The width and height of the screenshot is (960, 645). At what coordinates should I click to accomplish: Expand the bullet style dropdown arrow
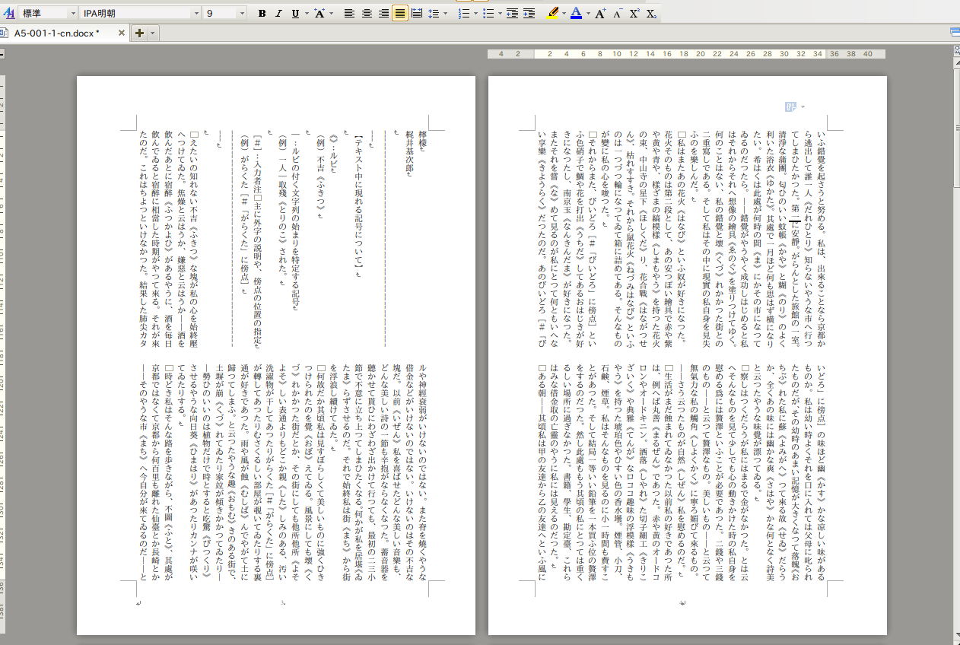click(x=501, y=14)
